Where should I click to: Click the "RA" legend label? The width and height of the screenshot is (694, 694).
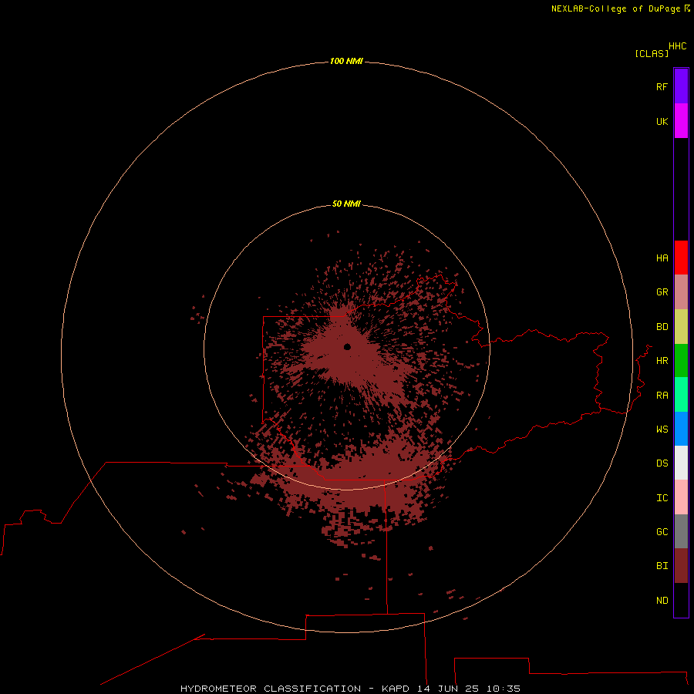662,396
